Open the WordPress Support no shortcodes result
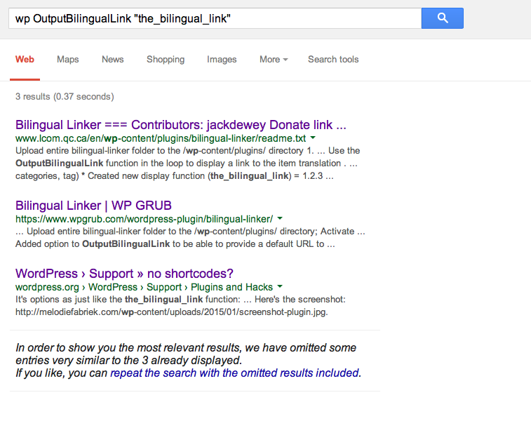This screenshot has height=421, width=531. (124, 274)
